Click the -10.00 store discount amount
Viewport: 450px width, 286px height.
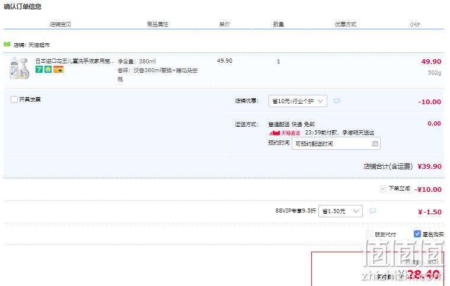pyautogui.click(x=429, y=102)
